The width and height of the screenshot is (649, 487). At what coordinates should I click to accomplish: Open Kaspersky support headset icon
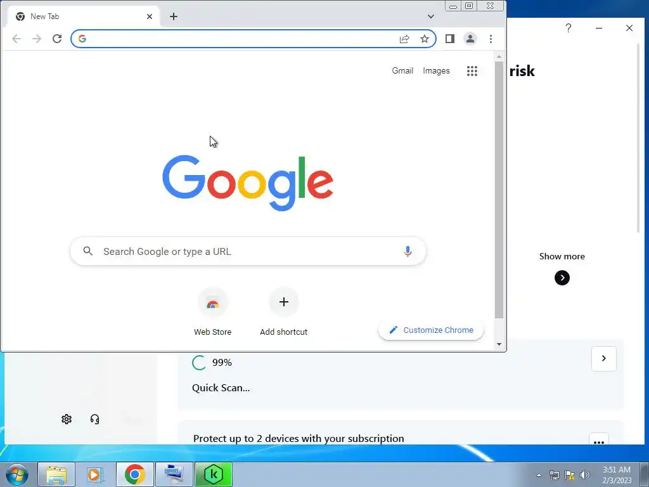[x=95, y=420]
